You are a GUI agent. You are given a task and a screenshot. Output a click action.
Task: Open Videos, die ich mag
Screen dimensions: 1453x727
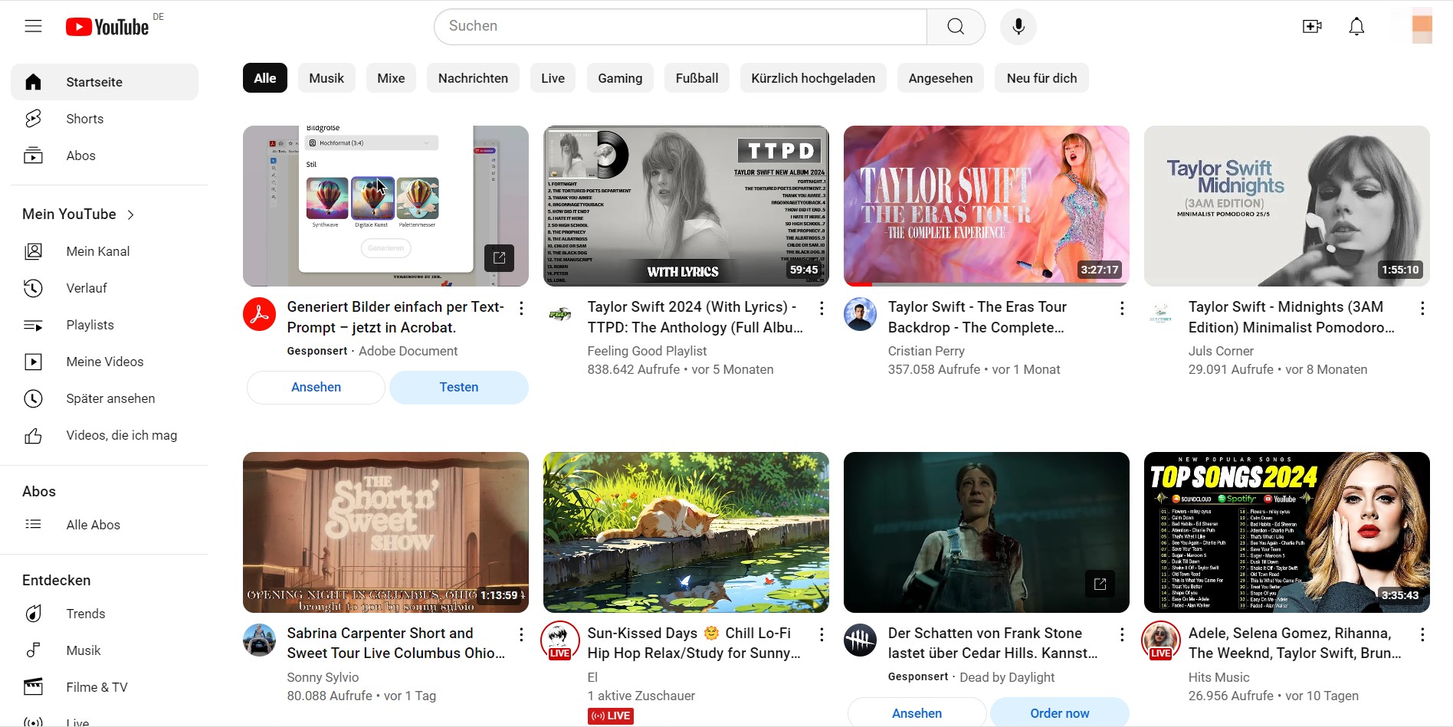104,435
